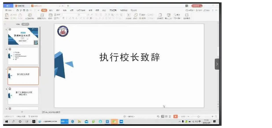
Task: Click the Print icon in quick access toolbar
Action: (x=24, y=10)
